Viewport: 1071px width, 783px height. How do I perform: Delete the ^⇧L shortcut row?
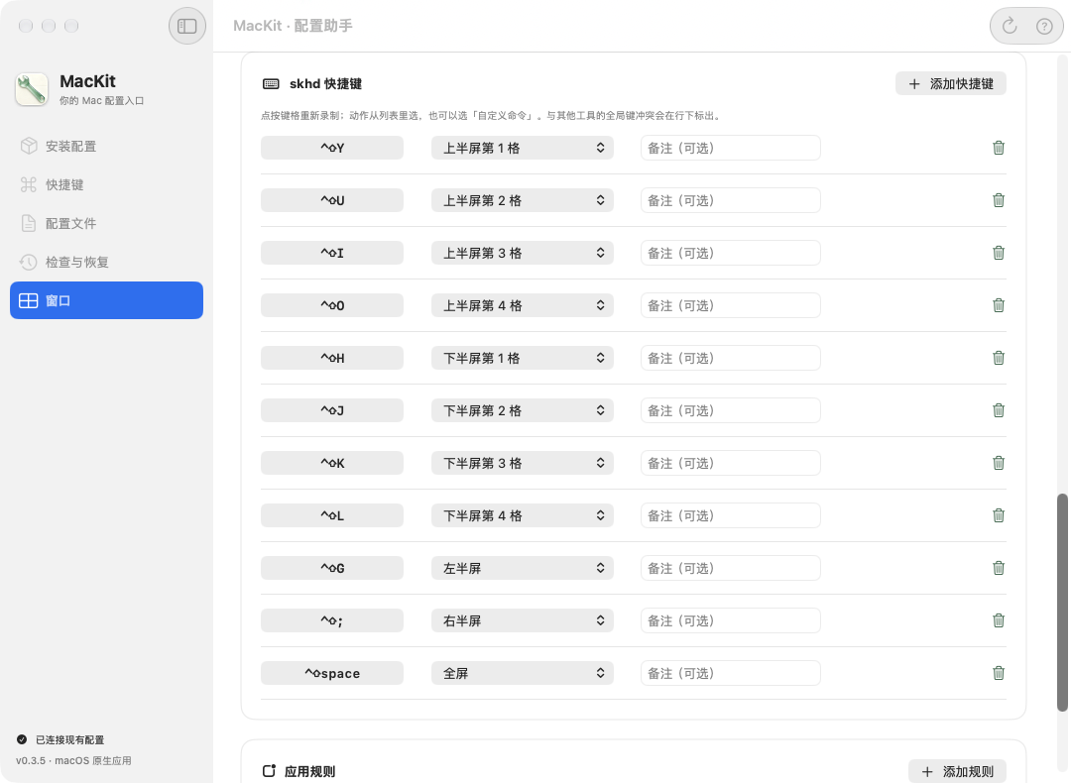(999, 515)
